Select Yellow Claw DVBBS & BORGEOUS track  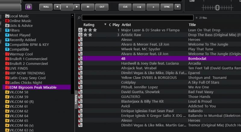(159, 77)
